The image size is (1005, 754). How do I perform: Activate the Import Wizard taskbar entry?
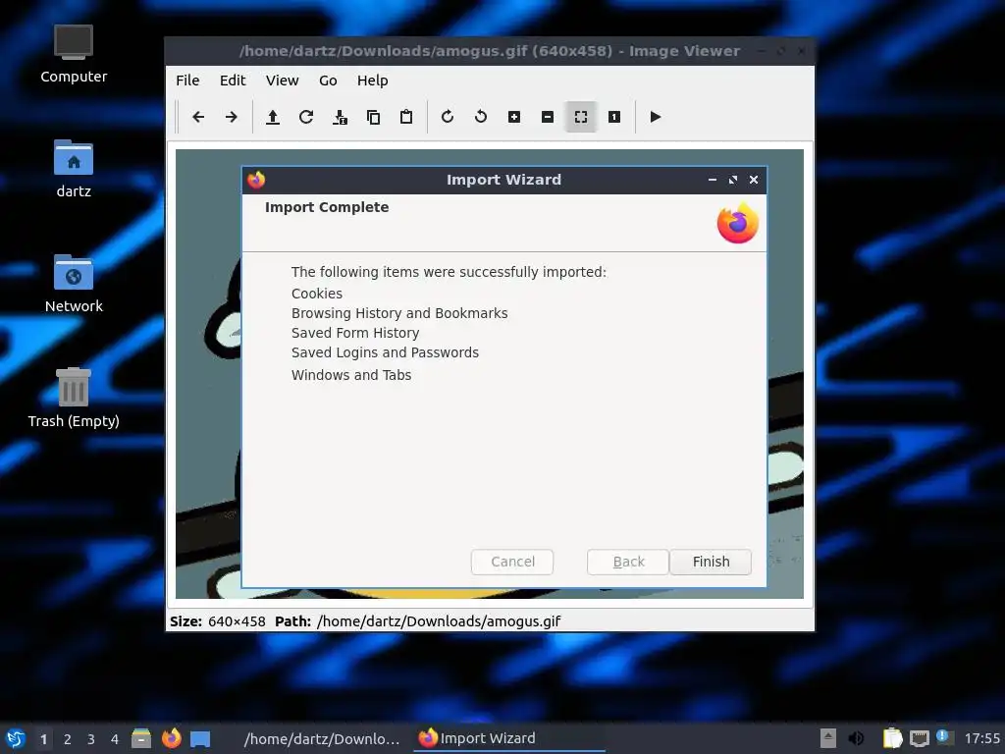tap(509, 738)
